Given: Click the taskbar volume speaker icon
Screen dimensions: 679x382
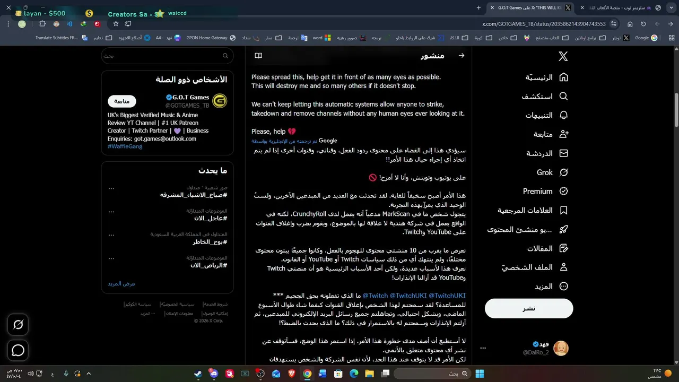Looking at the screenshot, I should [x=30, y=374].
